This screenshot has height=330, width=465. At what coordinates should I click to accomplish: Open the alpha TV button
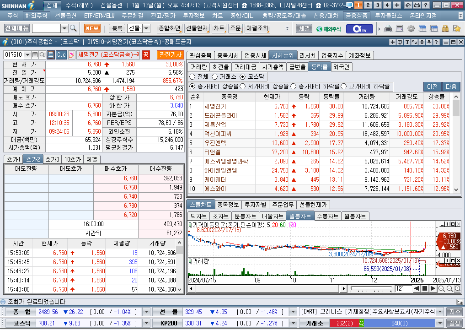(x=360, y=29)
